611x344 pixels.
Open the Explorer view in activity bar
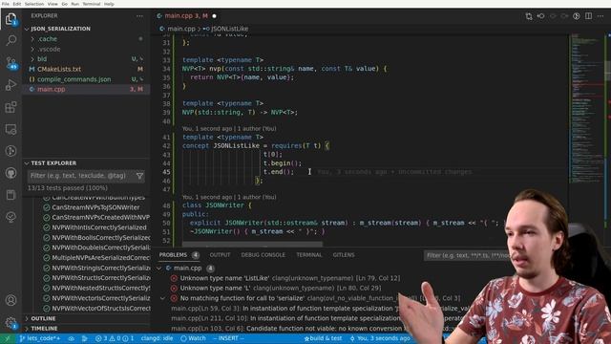click(x=11, y=18)
